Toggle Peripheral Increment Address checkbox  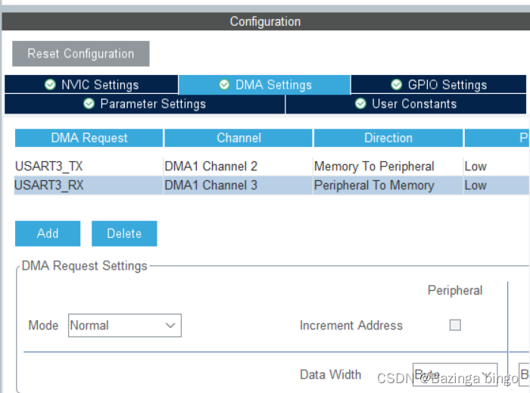click(455, 325)
